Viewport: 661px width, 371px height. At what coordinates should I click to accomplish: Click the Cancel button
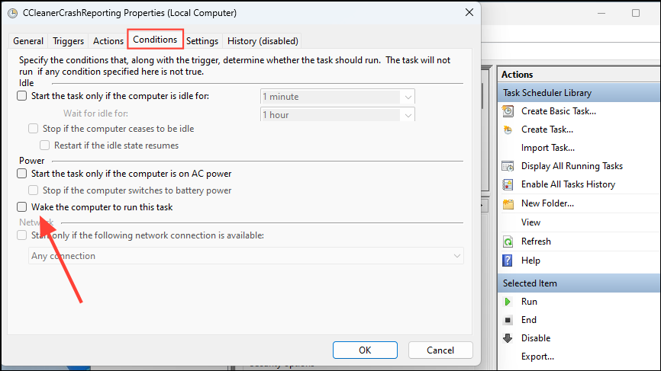(x=440, y=350)
